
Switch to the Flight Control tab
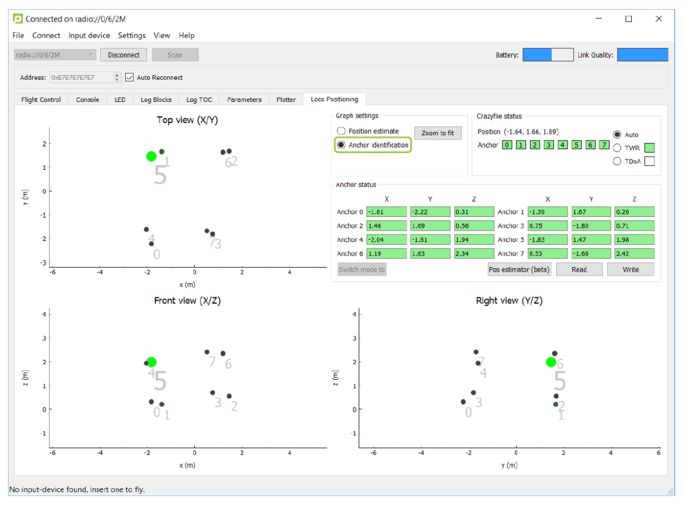(41, 99)
